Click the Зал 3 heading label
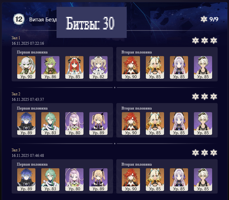The height and width of the screenshot is (200, 229). (x=16, y=150)
